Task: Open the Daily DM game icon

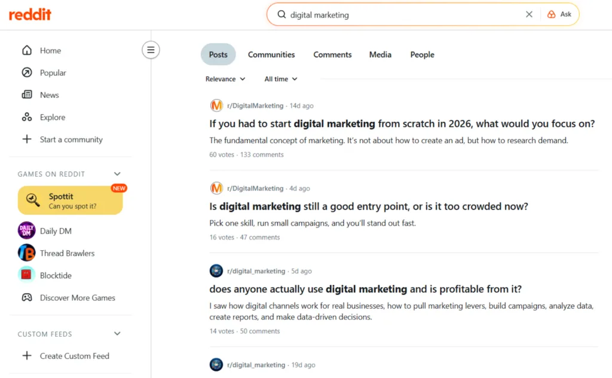Action: [x=27, y=231]
